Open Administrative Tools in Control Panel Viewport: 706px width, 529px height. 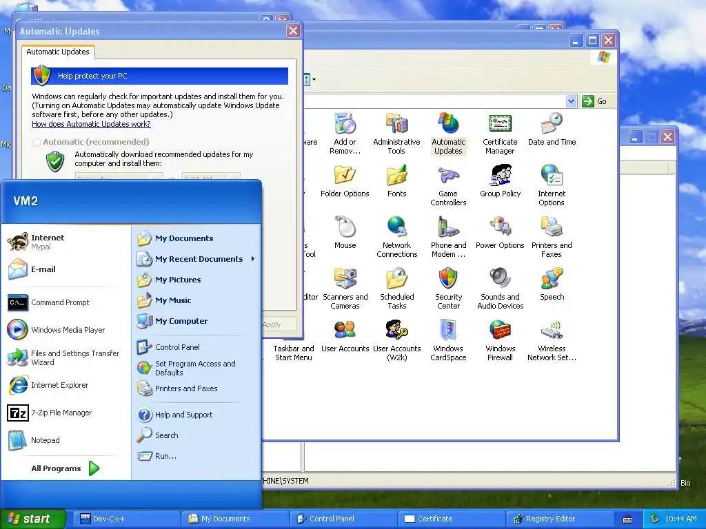(x=396, y=133)
